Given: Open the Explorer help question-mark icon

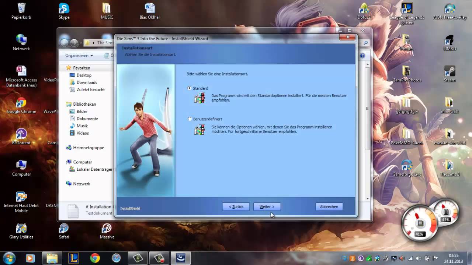Looking at the screenshot, I should (x=362, y=56).
